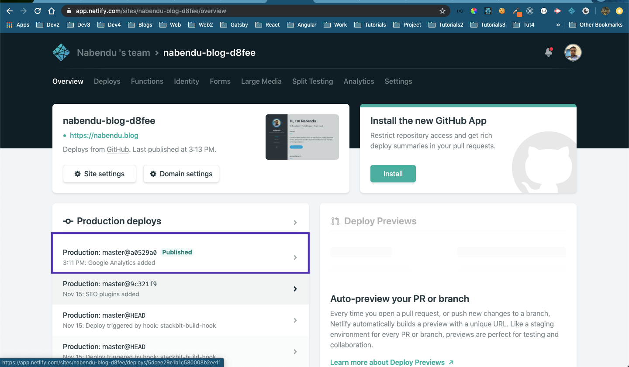Image resolution: width=629 pixels, height=367 pixels.
Task: Open the Split Testing tab
Action: pos(313,81)
